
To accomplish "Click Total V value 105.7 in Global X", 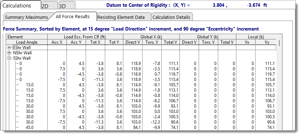I will tap(174, 85).
